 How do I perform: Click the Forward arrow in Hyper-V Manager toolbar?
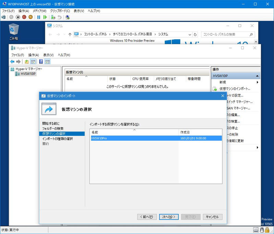pos(18,62)
